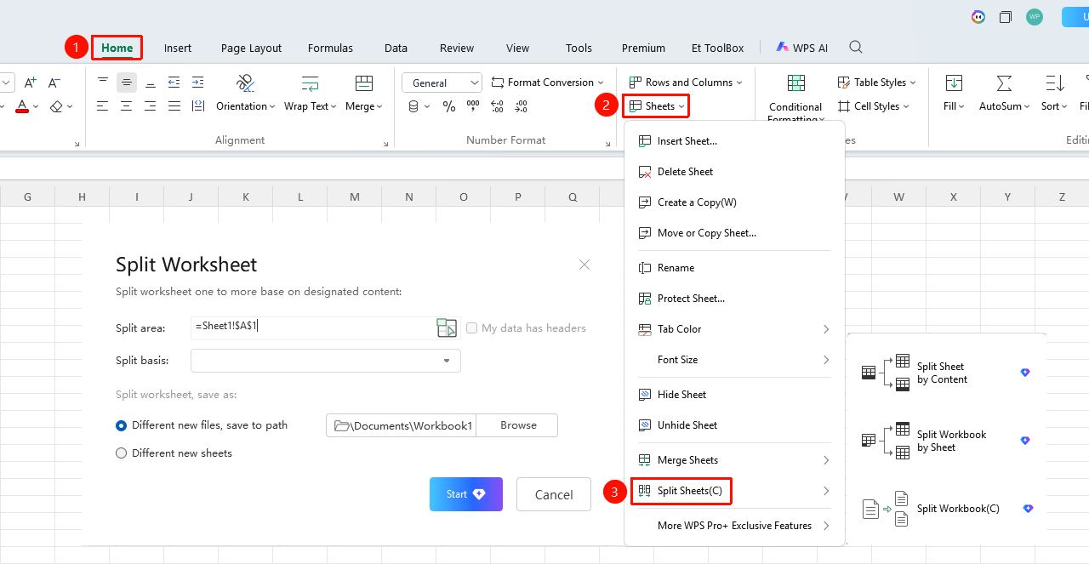Open the search magnifier icon
1089x564 pixels.
click(x=856, y=47)
